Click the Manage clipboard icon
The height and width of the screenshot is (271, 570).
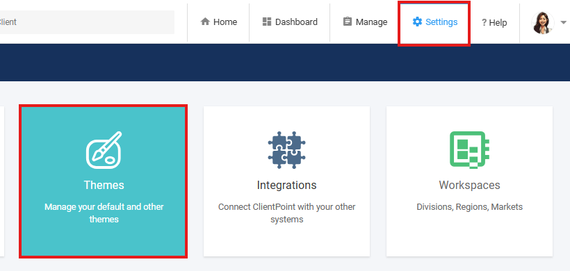[x=348, y=22]
